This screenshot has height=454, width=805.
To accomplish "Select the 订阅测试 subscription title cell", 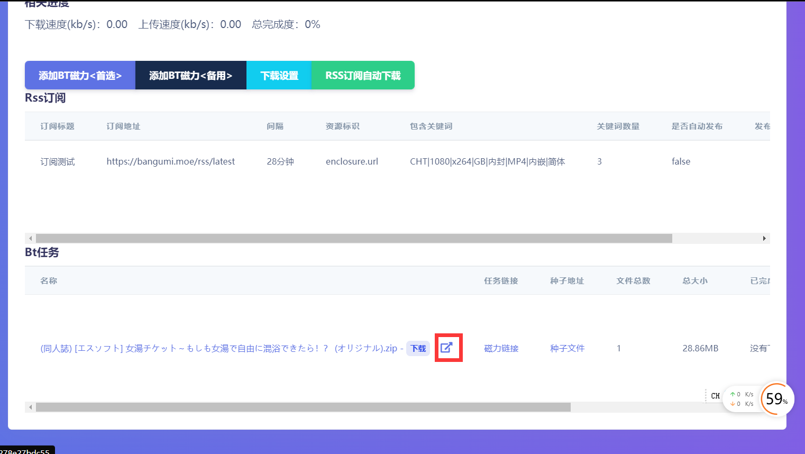I will pos(58,161).
